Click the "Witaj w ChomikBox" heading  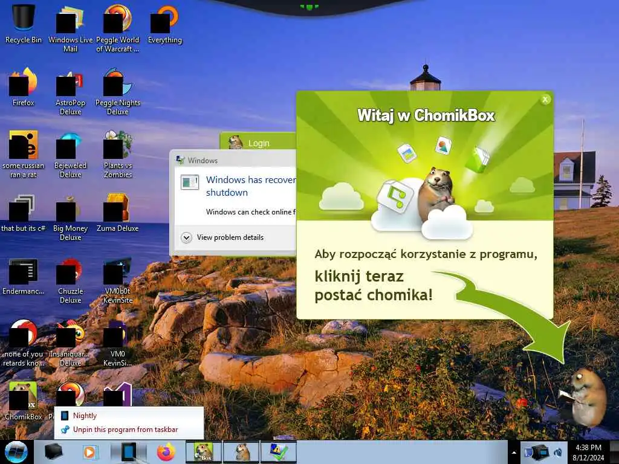coord(426,115)
